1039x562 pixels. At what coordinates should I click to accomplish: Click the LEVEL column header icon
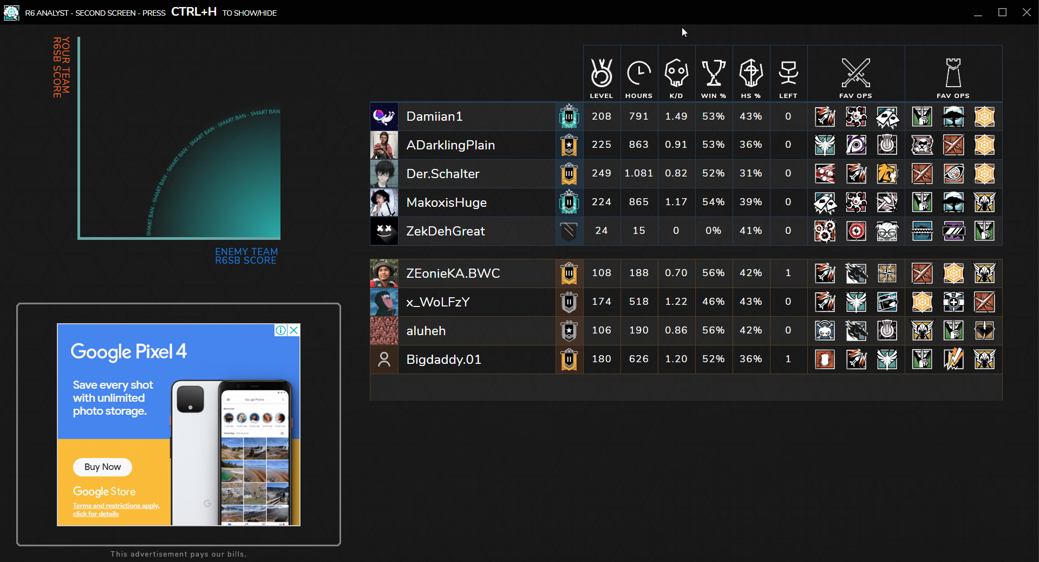601,73
